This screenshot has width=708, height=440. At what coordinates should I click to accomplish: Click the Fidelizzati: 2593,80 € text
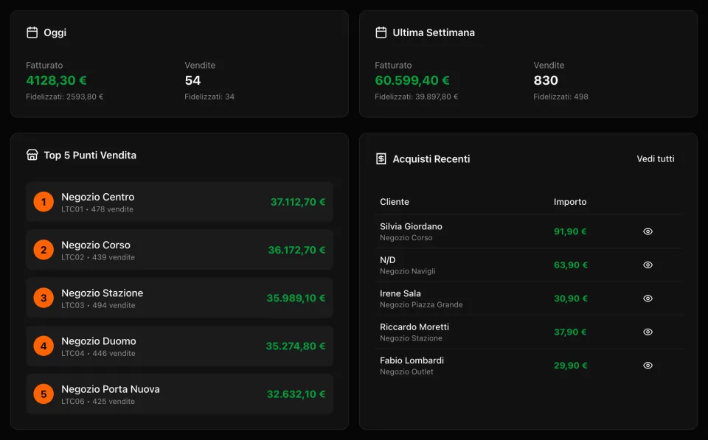pyautogui.click(x=65, y=97)
